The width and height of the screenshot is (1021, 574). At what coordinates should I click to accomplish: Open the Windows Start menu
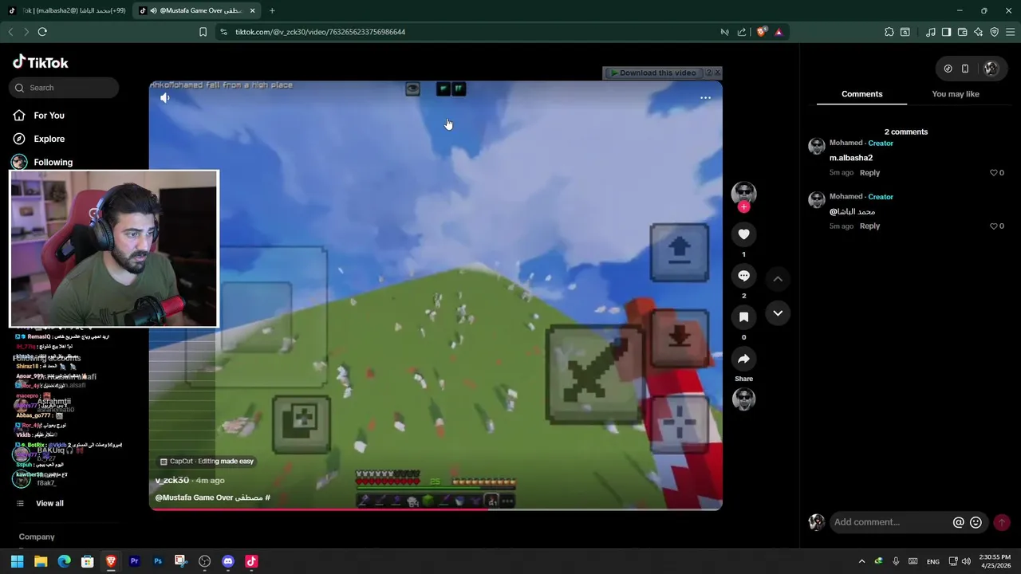coord(17,561)
